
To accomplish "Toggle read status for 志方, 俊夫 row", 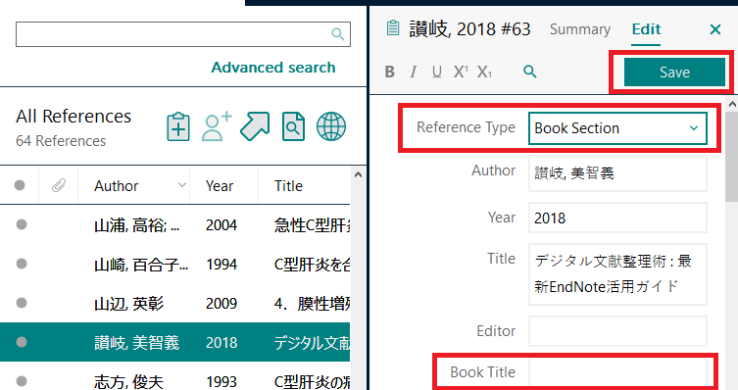I will 22,381.
